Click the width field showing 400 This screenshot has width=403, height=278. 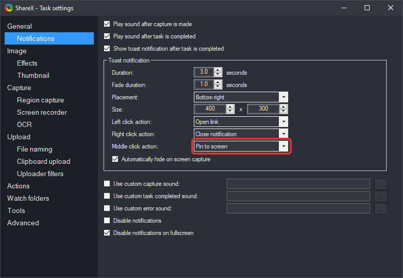(210, 109)
